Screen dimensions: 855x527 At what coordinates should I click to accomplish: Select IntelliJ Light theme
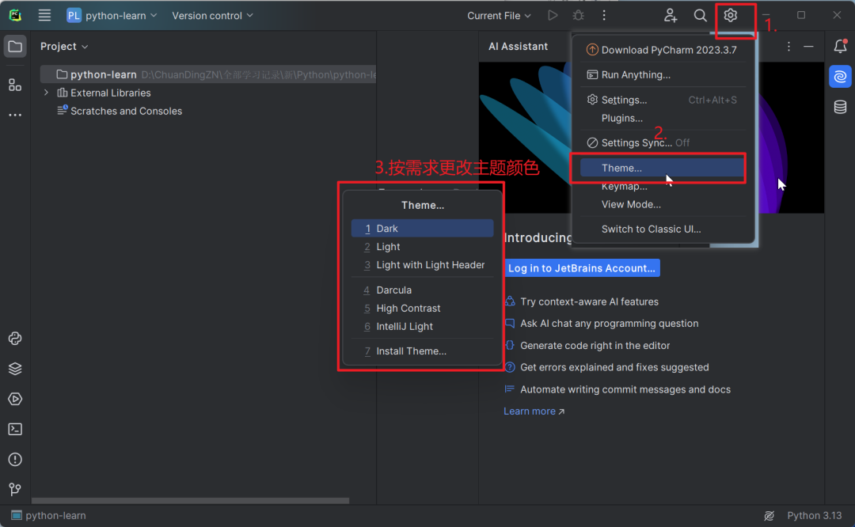(x=422, y=327)
